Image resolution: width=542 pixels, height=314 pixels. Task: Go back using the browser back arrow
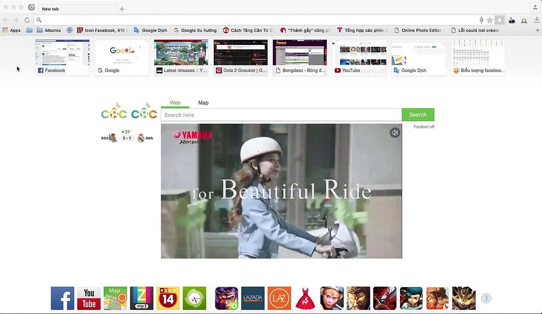[x=6, y=20]
